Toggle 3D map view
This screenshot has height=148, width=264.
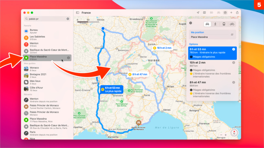(x=211, y=13)
